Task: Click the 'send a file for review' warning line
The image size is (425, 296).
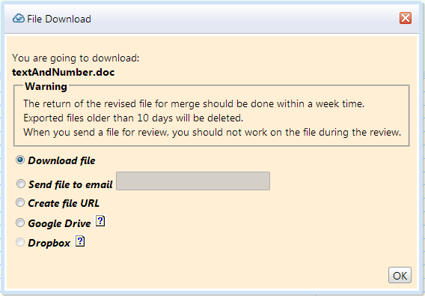Action: 212,132
